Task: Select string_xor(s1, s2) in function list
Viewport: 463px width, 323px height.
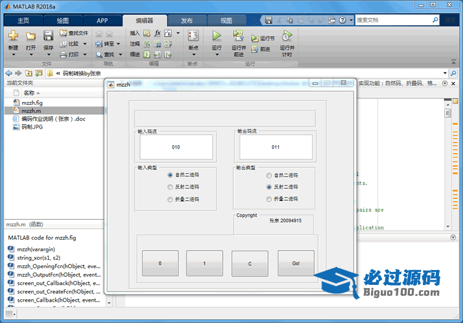Action: (x=38, y=258)
